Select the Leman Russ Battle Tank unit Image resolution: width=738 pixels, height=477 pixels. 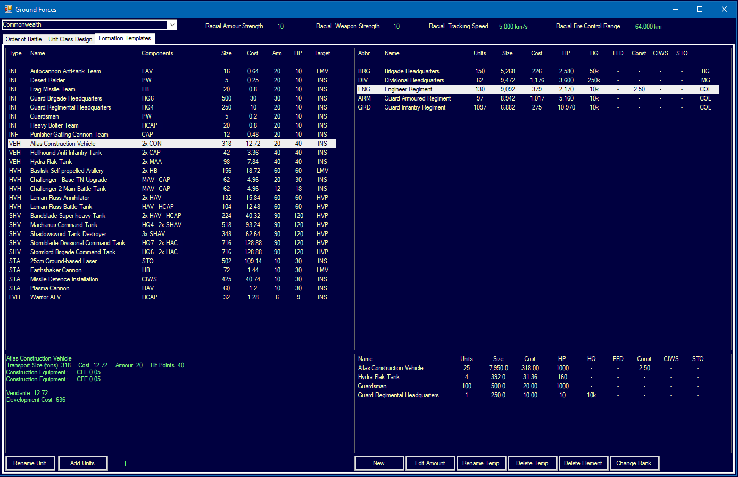tap(172, 207)
